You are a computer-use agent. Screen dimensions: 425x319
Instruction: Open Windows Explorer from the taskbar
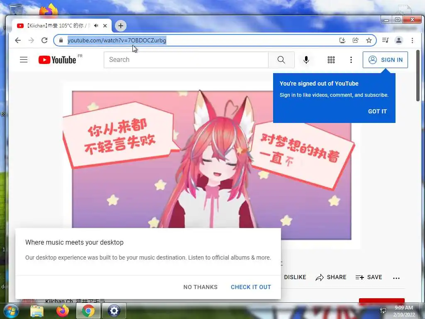click(x=37, y=311)
